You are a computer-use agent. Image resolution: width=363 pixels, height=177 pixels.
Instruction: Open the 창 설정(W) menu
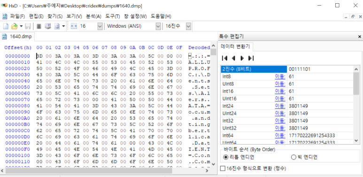[x=135, y=16]
